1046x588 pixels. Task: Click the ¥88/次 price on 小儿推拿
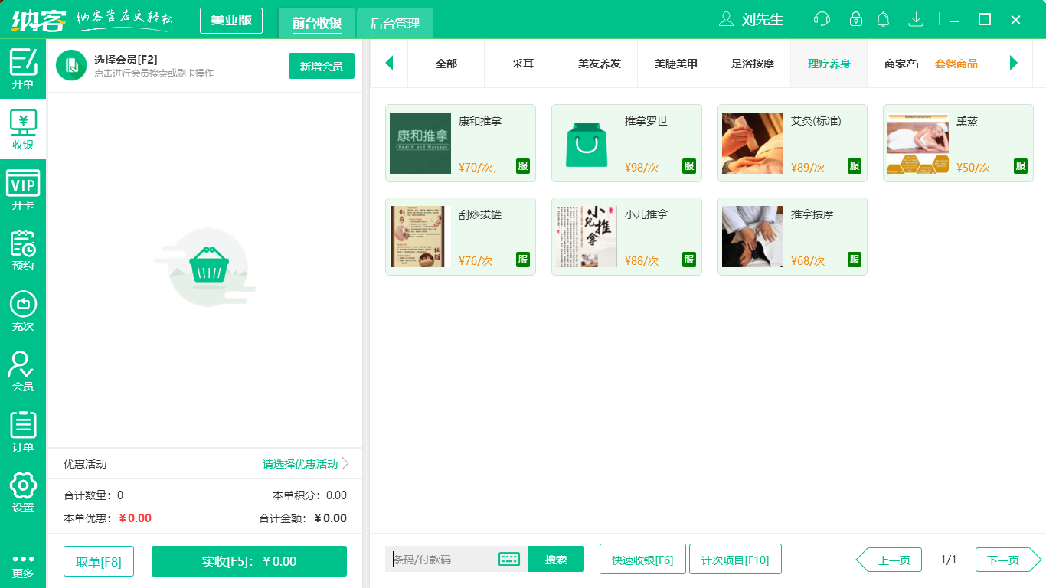pyautogui.click(x=642, y=260)
